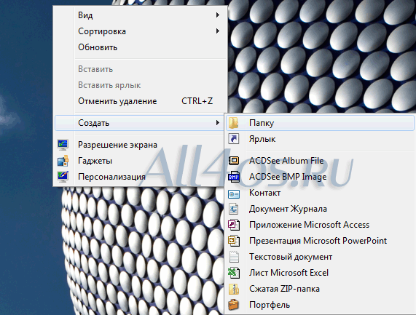The height and width of the screenshot is (315, 416).
Task: Choose Обновить from the context menu
Action: click(x=140, y=47)
